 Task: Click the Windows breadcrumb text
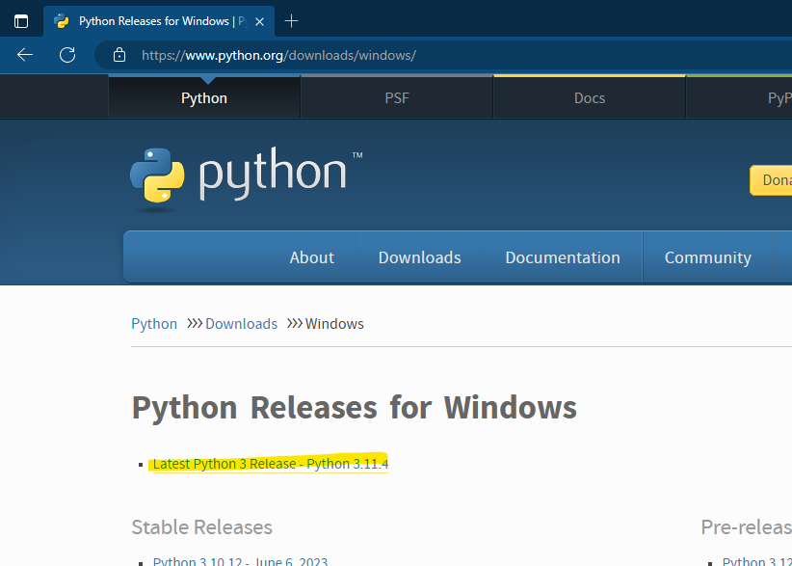click(334, 324)
